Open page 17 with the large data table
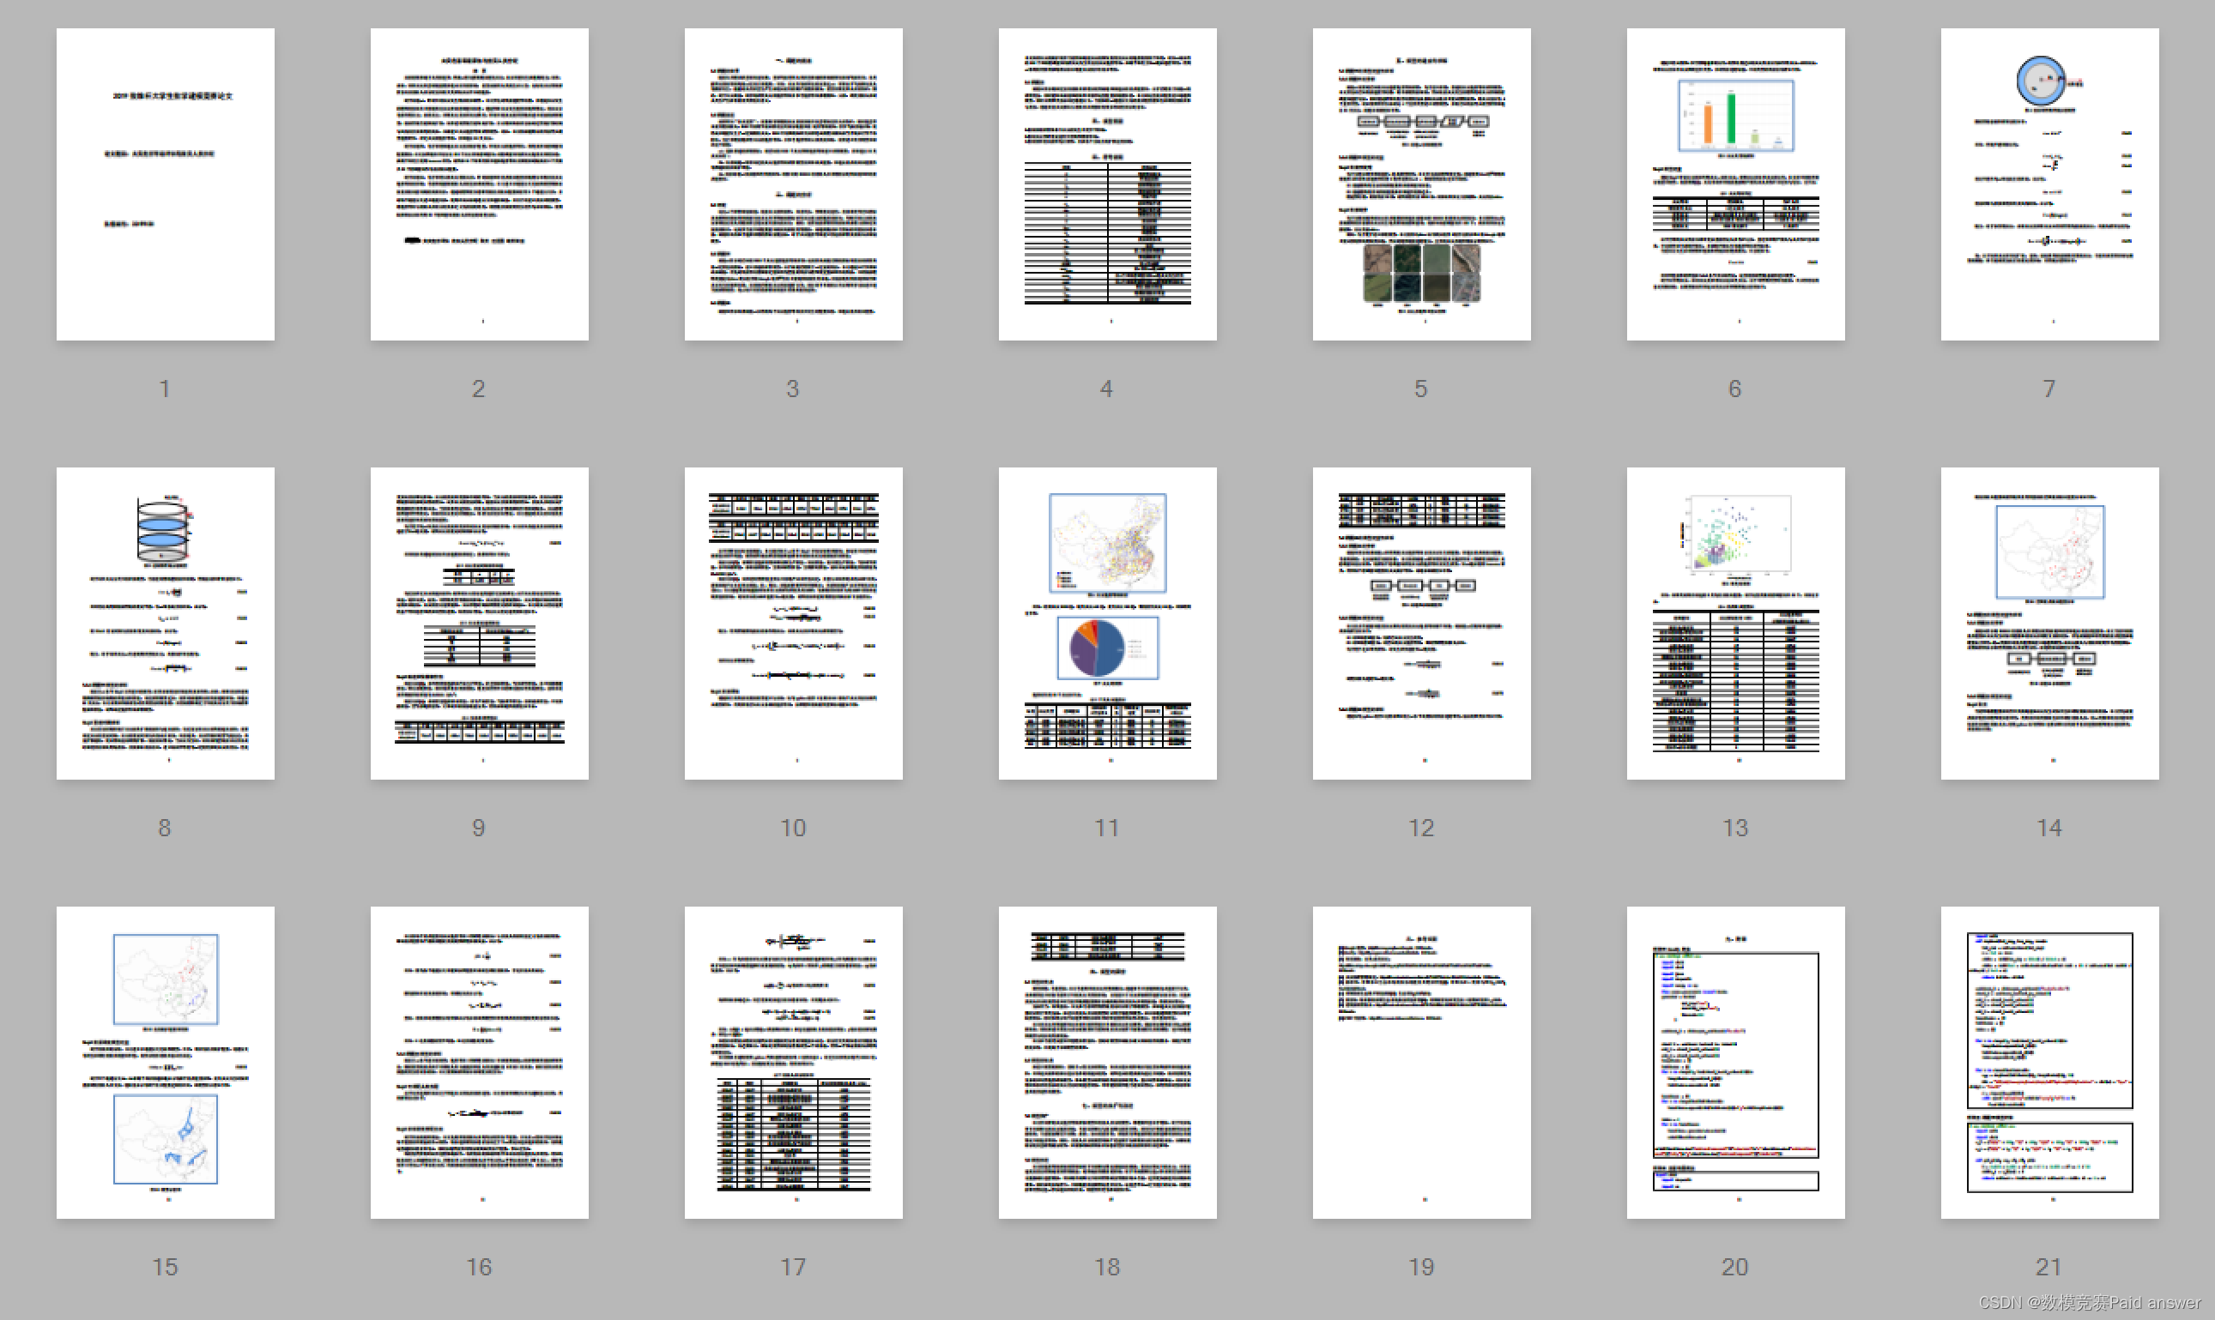Viewport: 2215px width, 1320px height. coord(793,1062)
